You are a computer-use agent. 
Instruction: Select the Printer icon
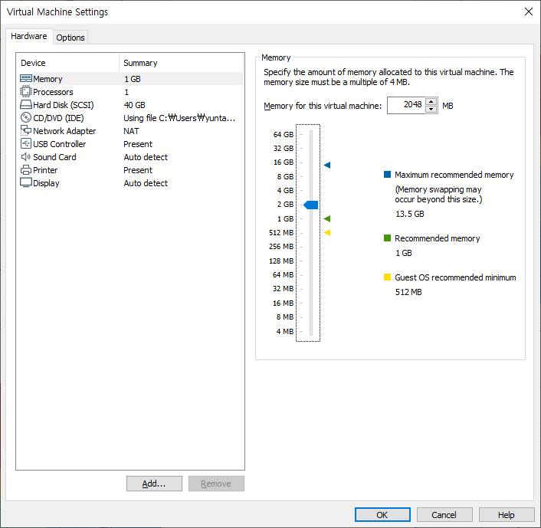(x=26, y=170)
